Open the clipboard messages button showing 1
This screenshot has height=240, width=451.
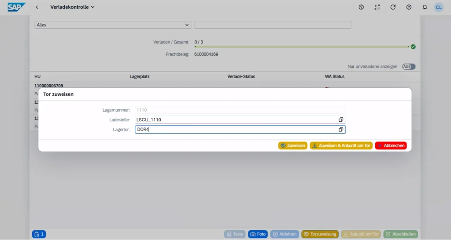click(39, 234)
